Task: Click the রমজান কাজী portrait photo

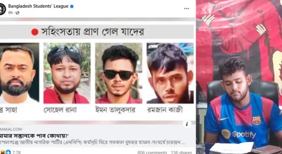Action: click(x=170, y=73)
